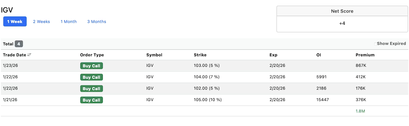Switch to the 2 Weeks tab
The image size is (409, 126).
pos(41,21)
